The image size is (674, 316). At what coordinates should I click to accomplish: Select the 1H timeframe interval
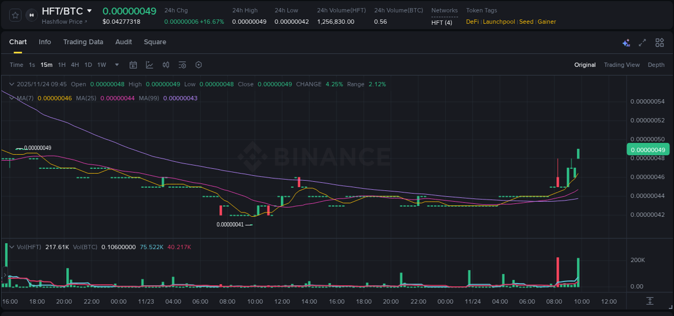click(62, 65)
